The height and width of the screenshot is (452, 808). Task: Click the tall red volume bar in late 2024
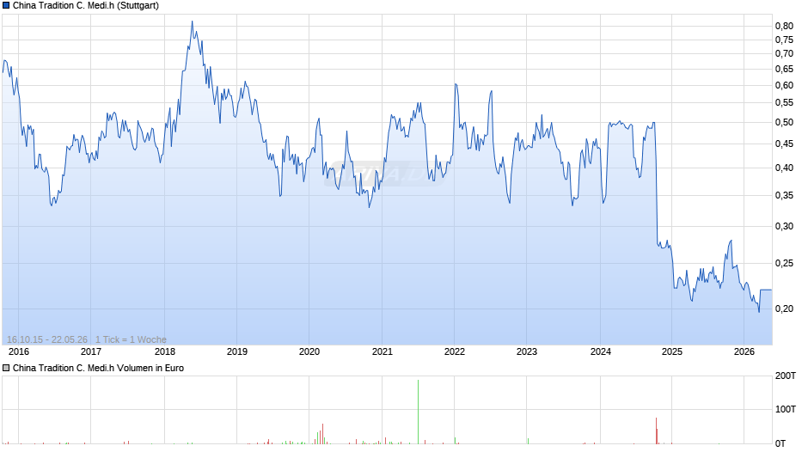tap(657, 431)
